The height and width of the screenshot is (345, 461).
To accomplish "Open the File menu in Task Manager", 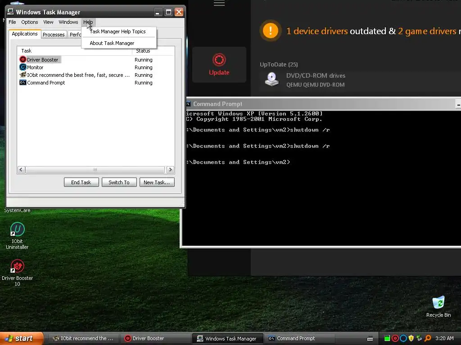I will click(x=12, y=22).
